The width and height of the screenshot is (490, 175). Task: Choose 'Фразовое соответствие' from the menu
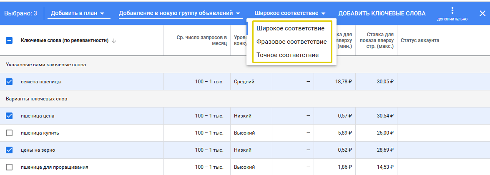tap(291, 42)
